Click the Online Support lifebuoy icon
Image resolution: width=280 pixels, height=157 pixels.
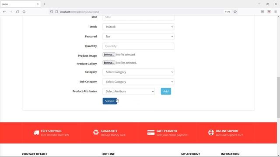[x=211, y=133]
